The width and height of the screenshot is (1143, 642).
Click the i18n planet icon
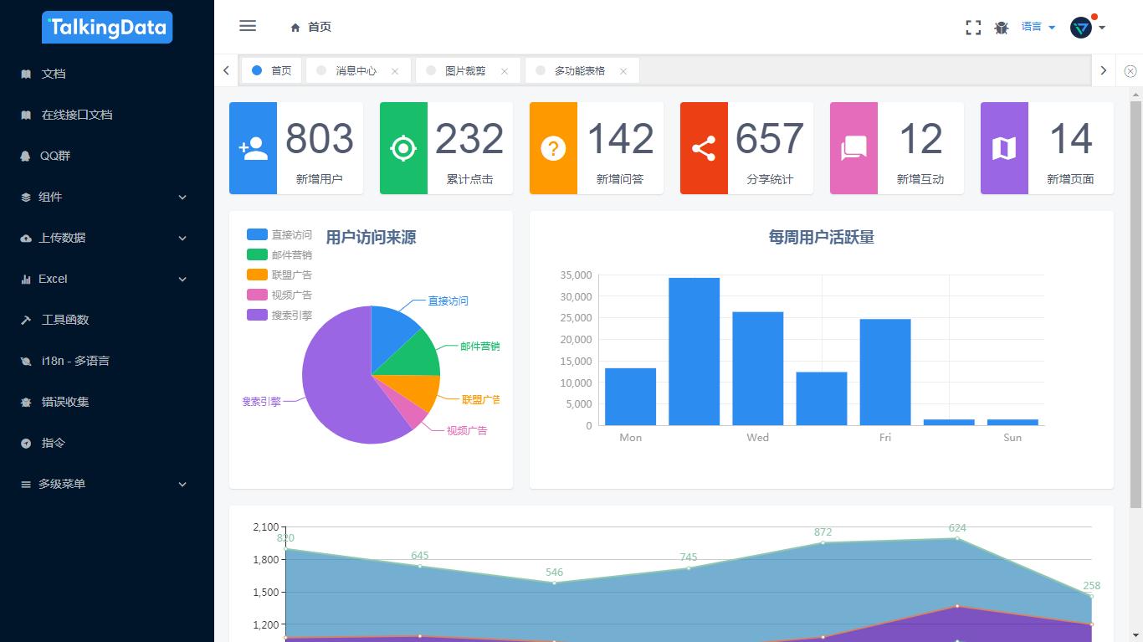(26, 361)
